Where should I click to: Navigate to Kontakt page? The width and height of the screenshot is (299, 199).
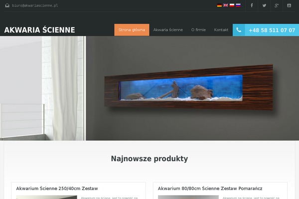(221, 30)
